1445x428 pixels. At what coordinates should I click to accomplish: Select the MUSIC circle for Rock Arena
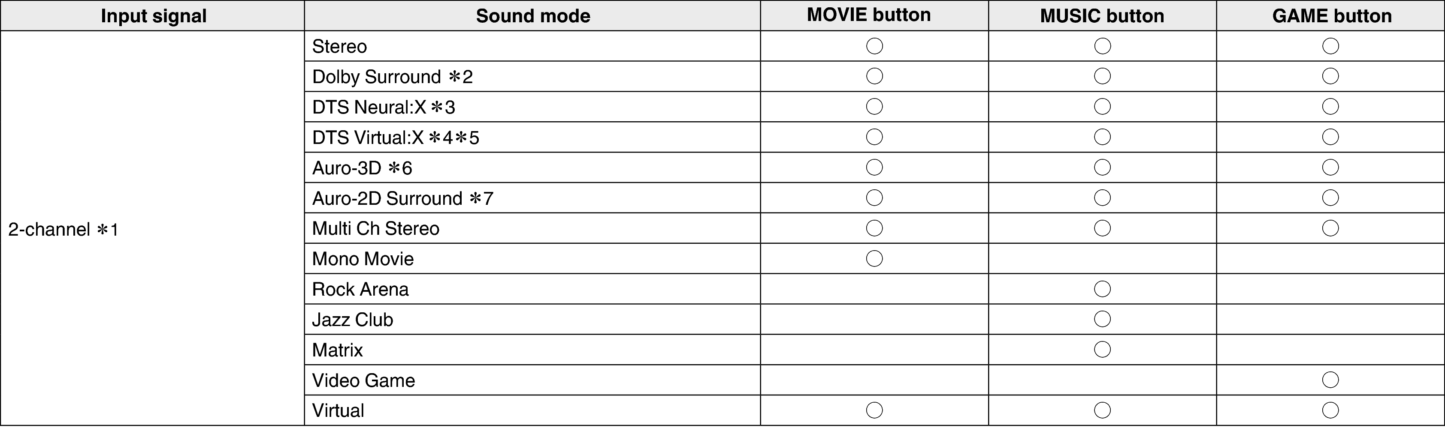click(1102, 289)
